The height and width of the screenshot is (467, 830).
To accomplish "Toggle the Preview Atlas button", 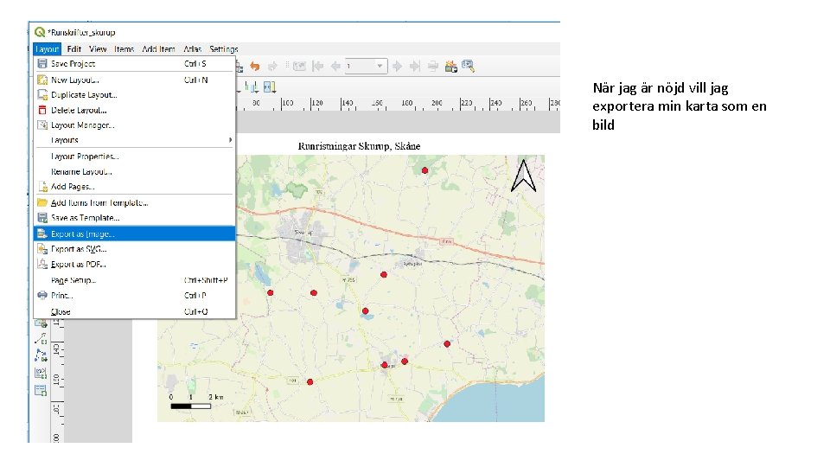I will (x=300, y=66).
